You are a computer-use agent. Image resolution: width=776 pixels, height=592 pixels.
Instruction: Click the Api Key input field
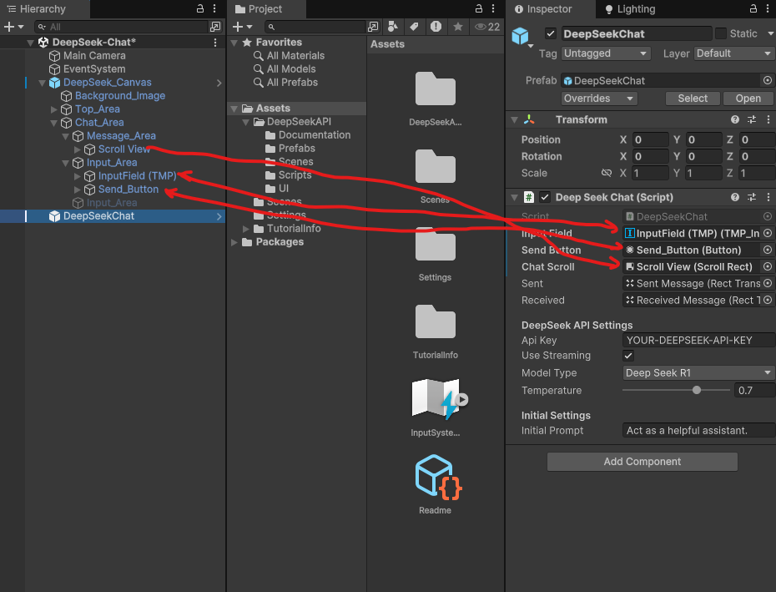click(698, 341)
